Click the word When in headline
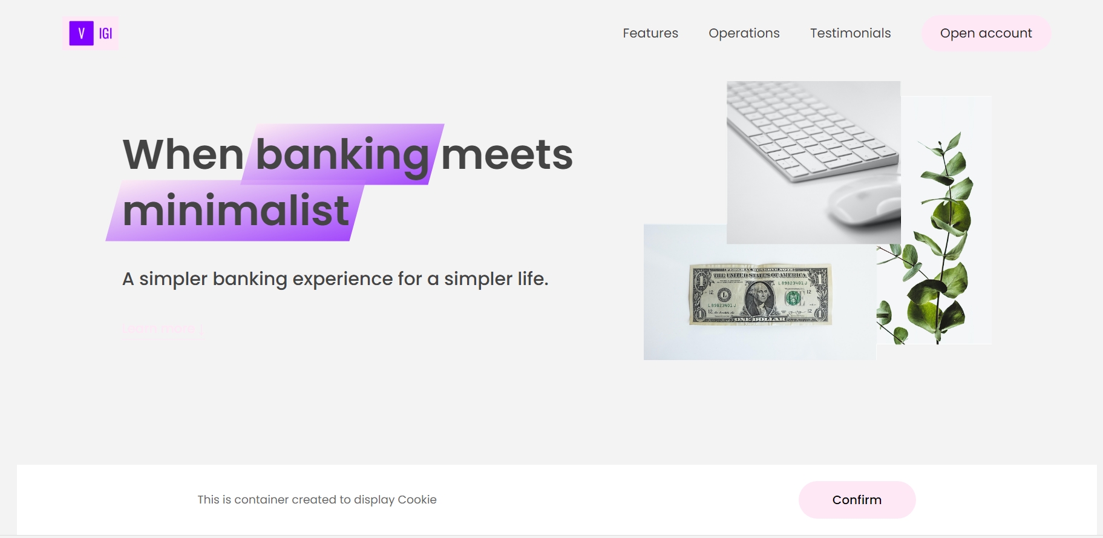Viewport: 1103px width, 538px height. 183,155
